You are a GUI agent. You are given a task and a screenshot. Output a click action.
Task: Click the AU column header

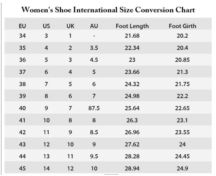click(x=94, y=26)
